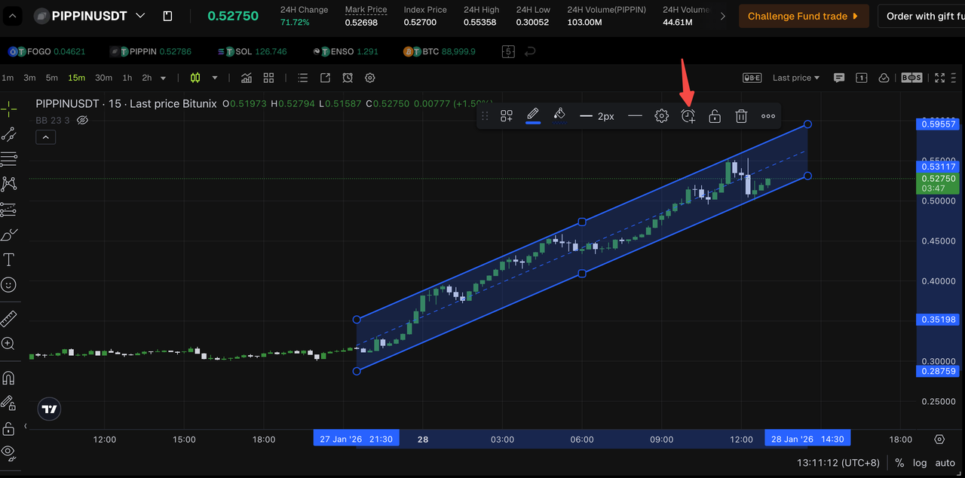Delete the selected channel drawing

tap(741, 115)
